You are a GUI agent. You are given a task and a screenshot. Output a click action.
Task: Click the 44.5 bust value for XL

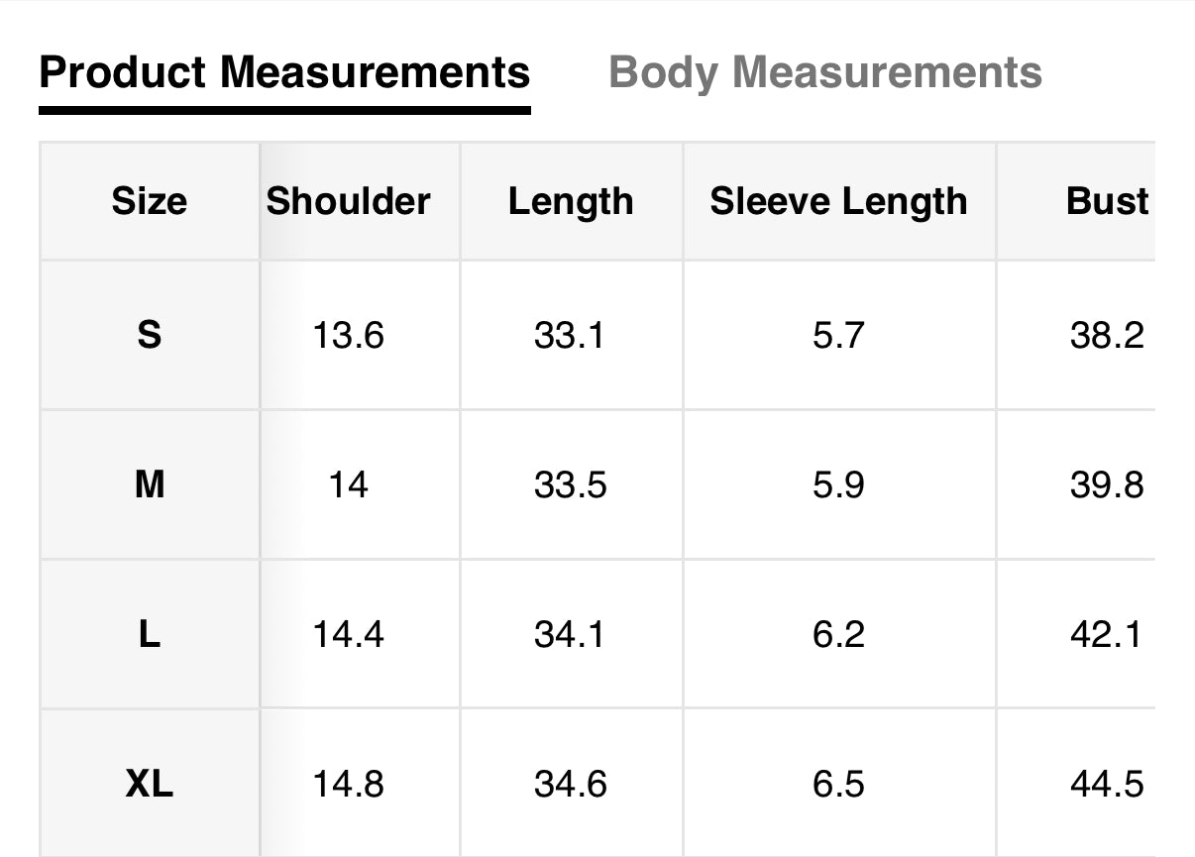(1107, 784)
